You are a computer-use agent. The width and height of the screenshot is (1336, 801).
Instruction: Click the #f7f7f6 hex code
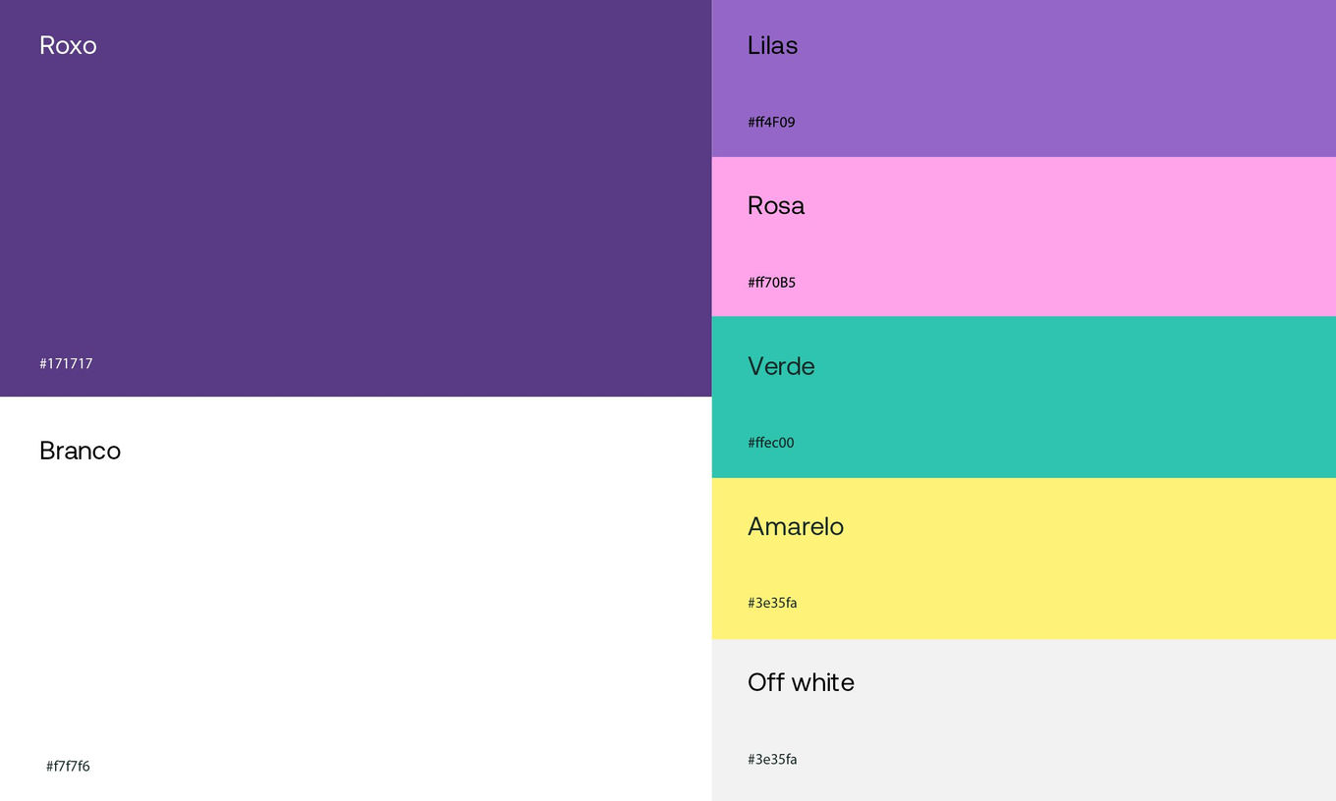[68, 766]
